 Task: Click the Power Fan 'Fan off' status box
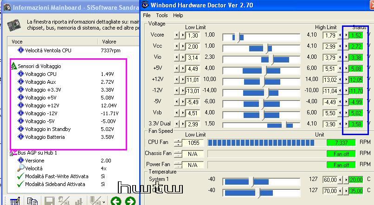point(341,165)
